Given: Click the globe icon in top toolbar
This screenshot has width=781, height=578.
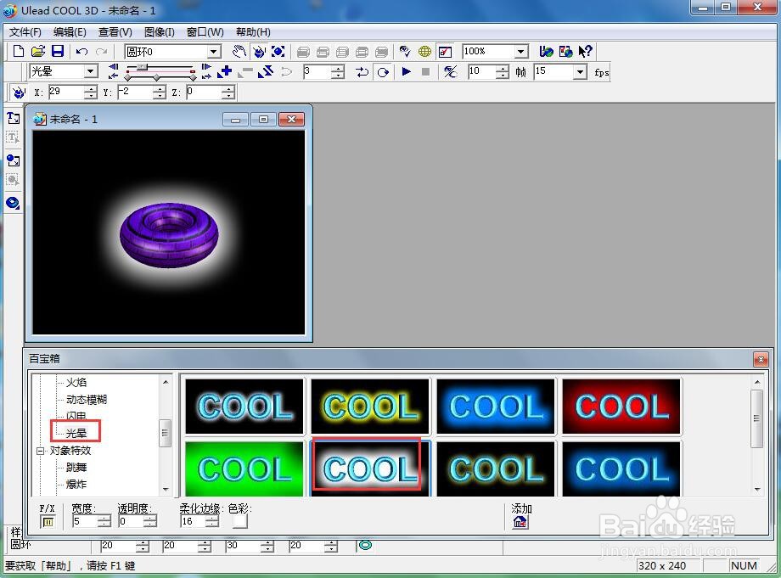Looking at the screenshot, I should point(424,51).
